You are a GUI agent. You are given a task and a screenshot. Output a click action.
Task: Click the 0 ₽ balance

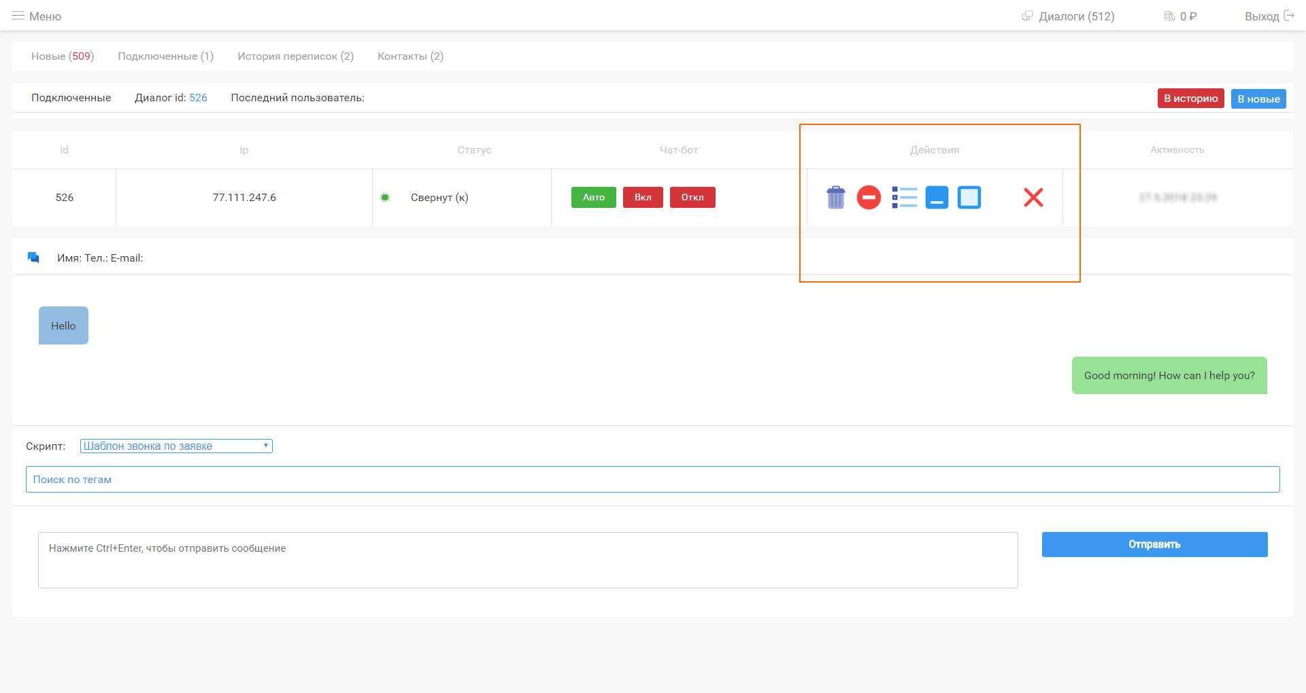[x=1188, y=16]
